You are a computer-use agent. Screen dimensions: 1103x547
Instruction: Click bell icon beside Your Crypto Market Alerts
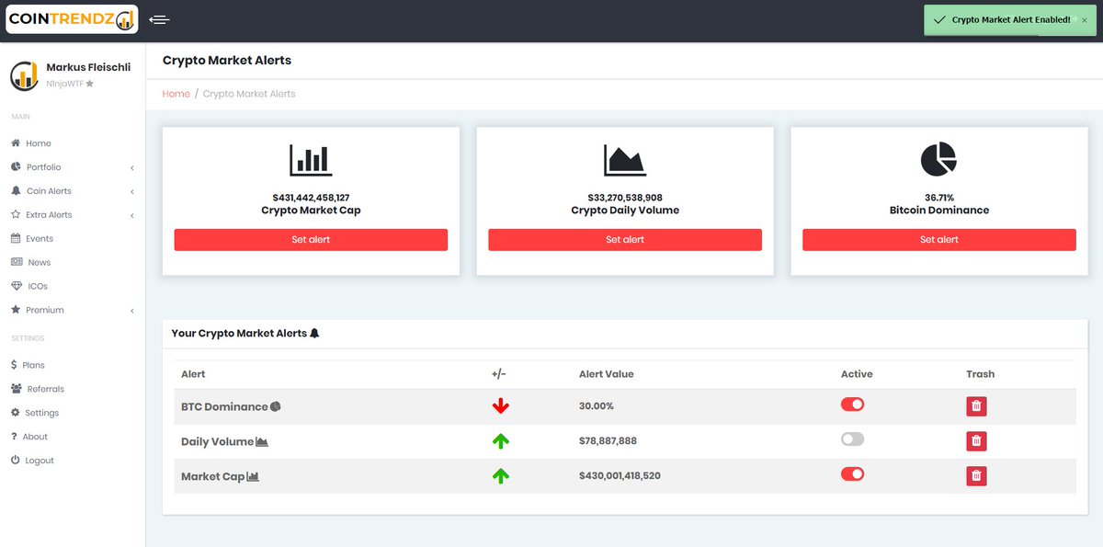click(314, 333)
